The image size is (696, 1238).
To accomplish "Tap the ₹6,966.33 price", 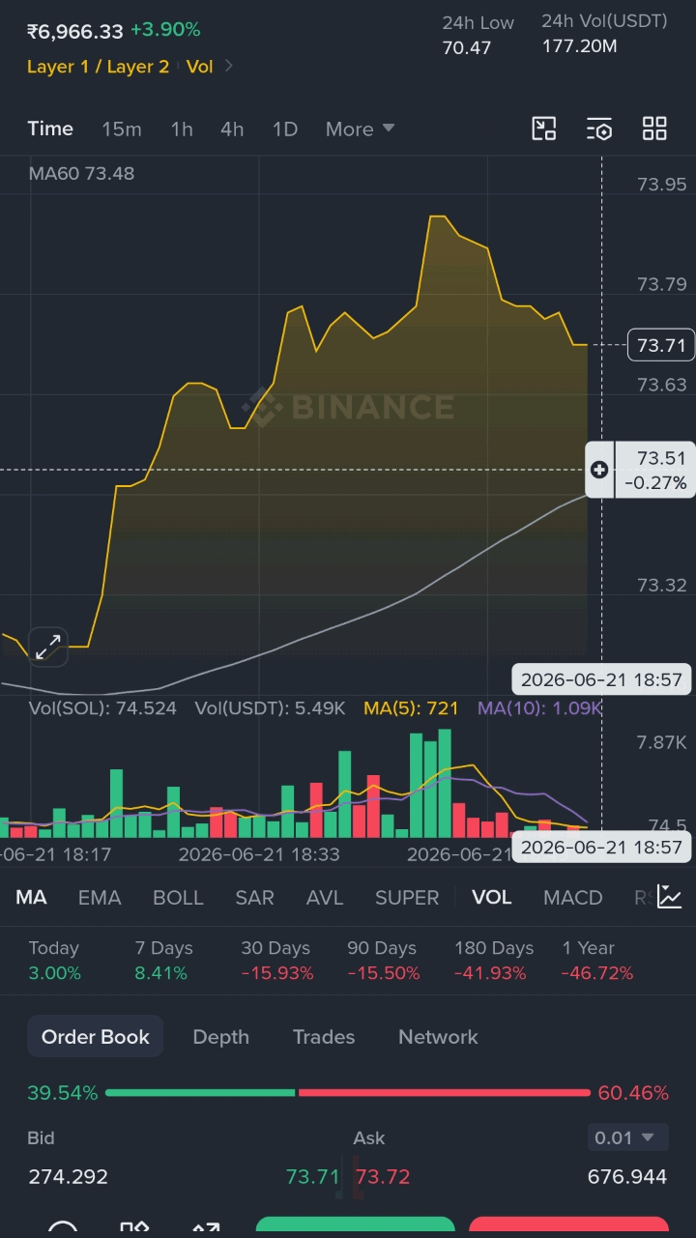I will tap(75, 31).
